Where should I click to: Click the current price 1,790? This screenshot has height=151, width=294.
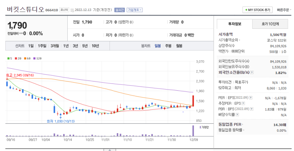pyautogui.click(x=17, y=25)
